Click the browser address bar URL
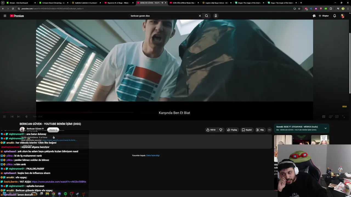The image size is (351, 197). pyautogui.click(x=52, y=8)
